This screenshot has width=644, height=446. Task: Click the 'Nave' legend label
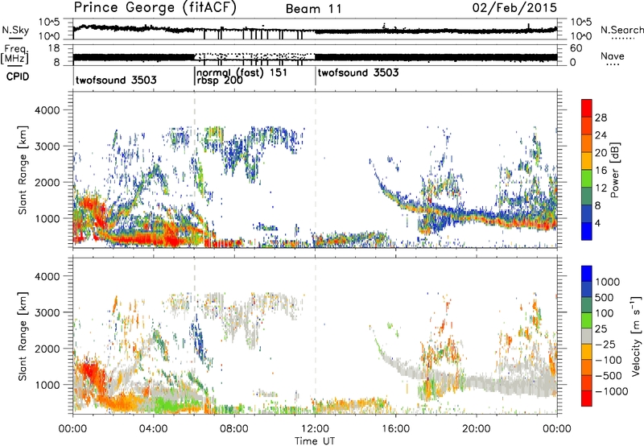pos(613,56)
